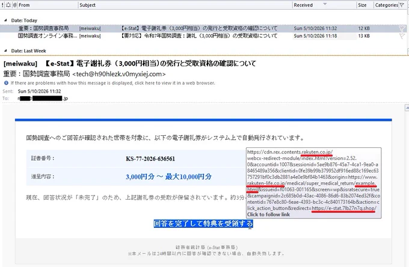Select the 11:18 国勢調査オンライン事務 email row

[203, 36]
